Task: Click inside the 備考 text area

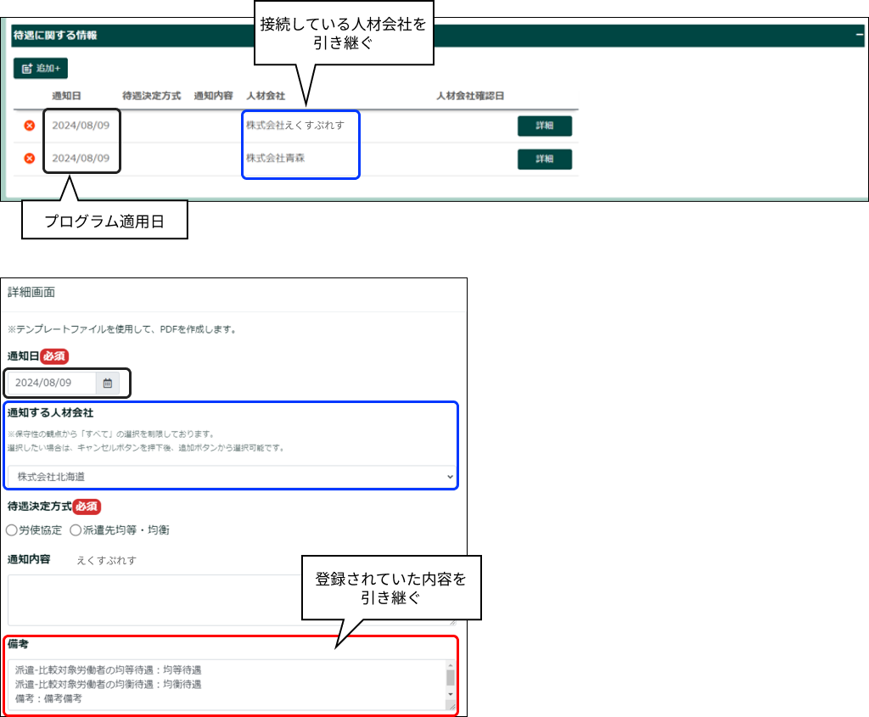Action: [x=227, y=684]
